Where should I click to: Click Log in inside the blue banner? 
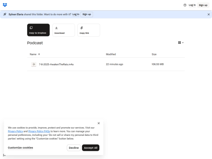76,15
